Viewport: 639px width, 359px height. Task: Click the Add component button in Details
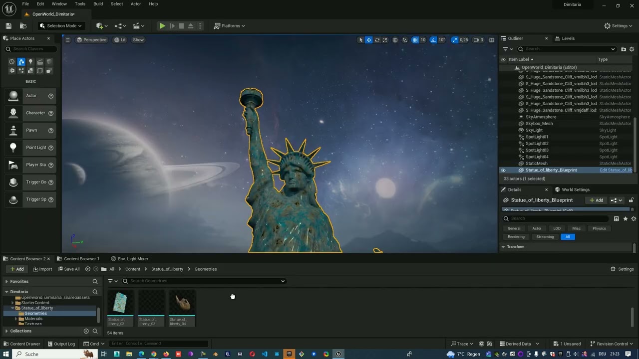point(597,200)
